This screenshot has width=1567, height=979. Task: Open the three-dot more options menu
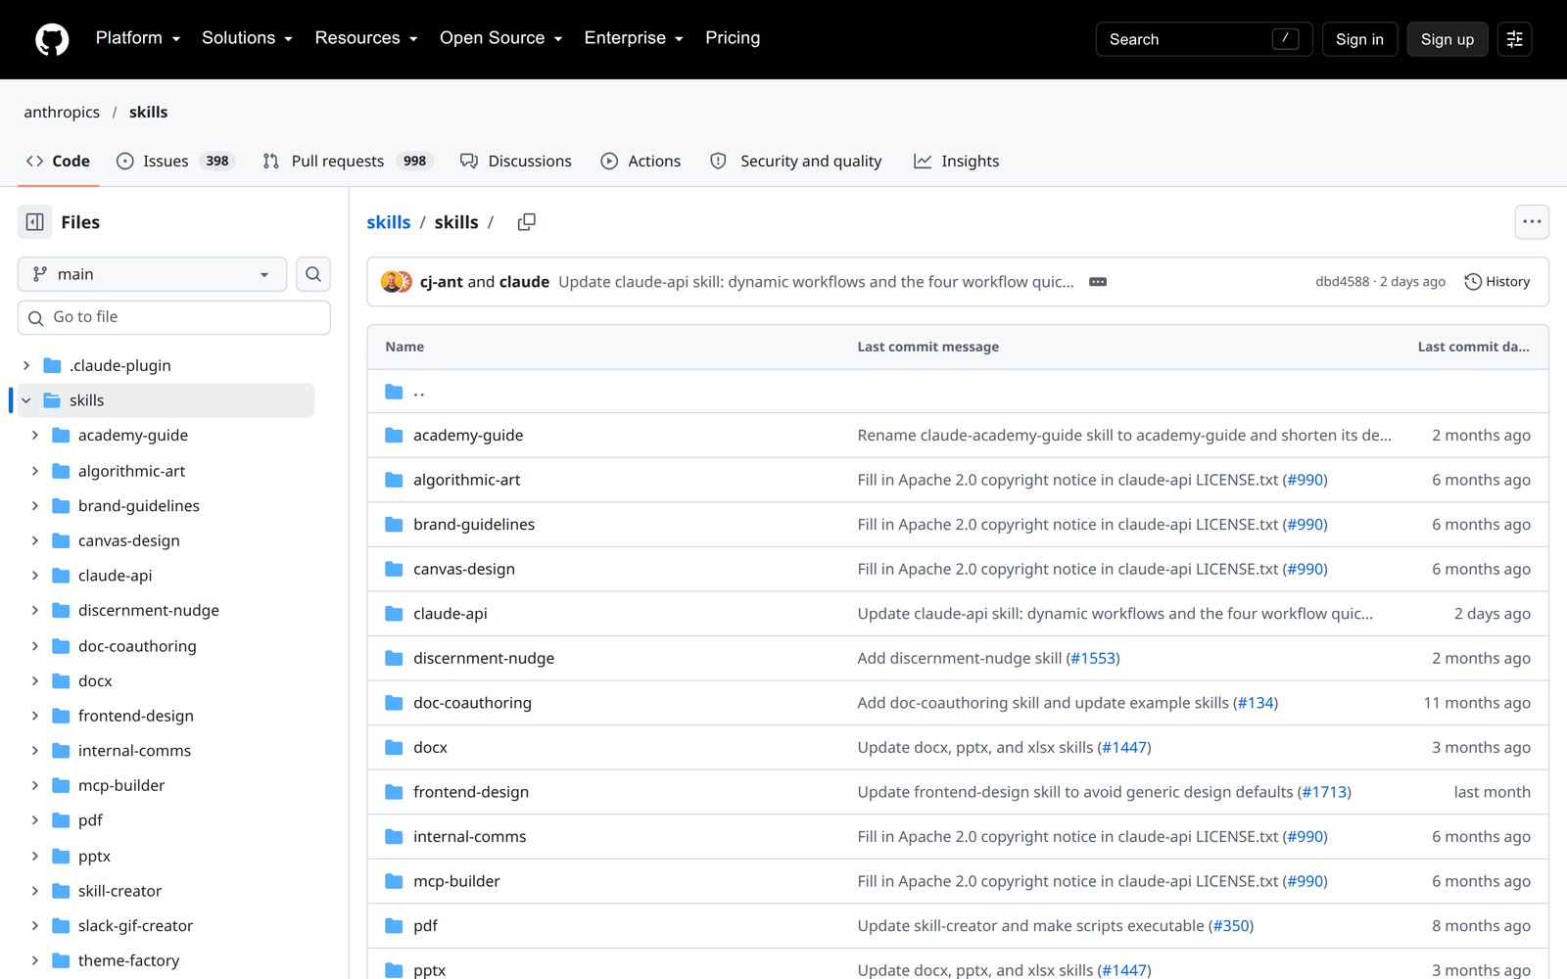point(1532,222)
